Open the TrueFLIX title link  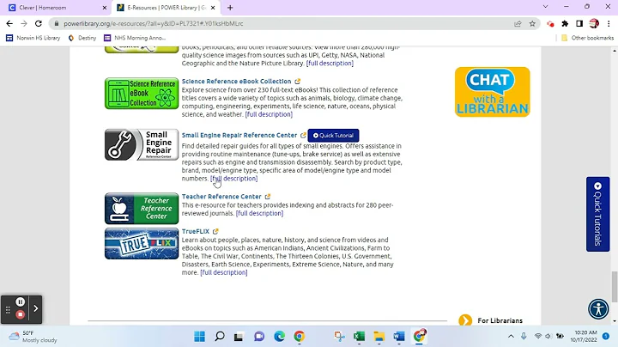pos(196,231)
